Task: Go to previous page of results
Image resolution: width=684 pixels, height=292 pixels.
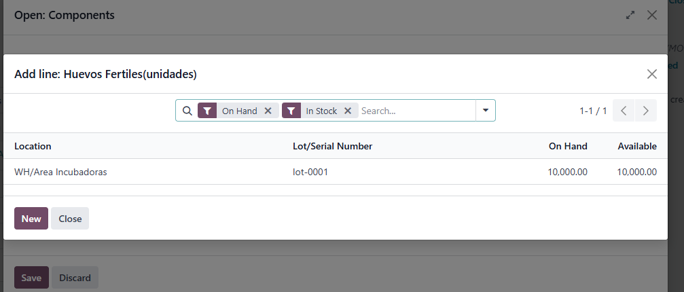Action: coord(624,111)
